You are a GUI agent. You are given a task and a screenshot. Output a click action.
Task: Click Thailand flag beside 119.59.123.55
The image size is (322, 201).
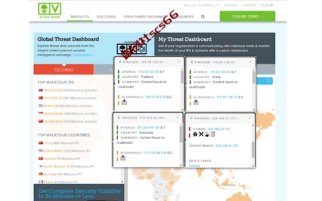click(41, 90)
